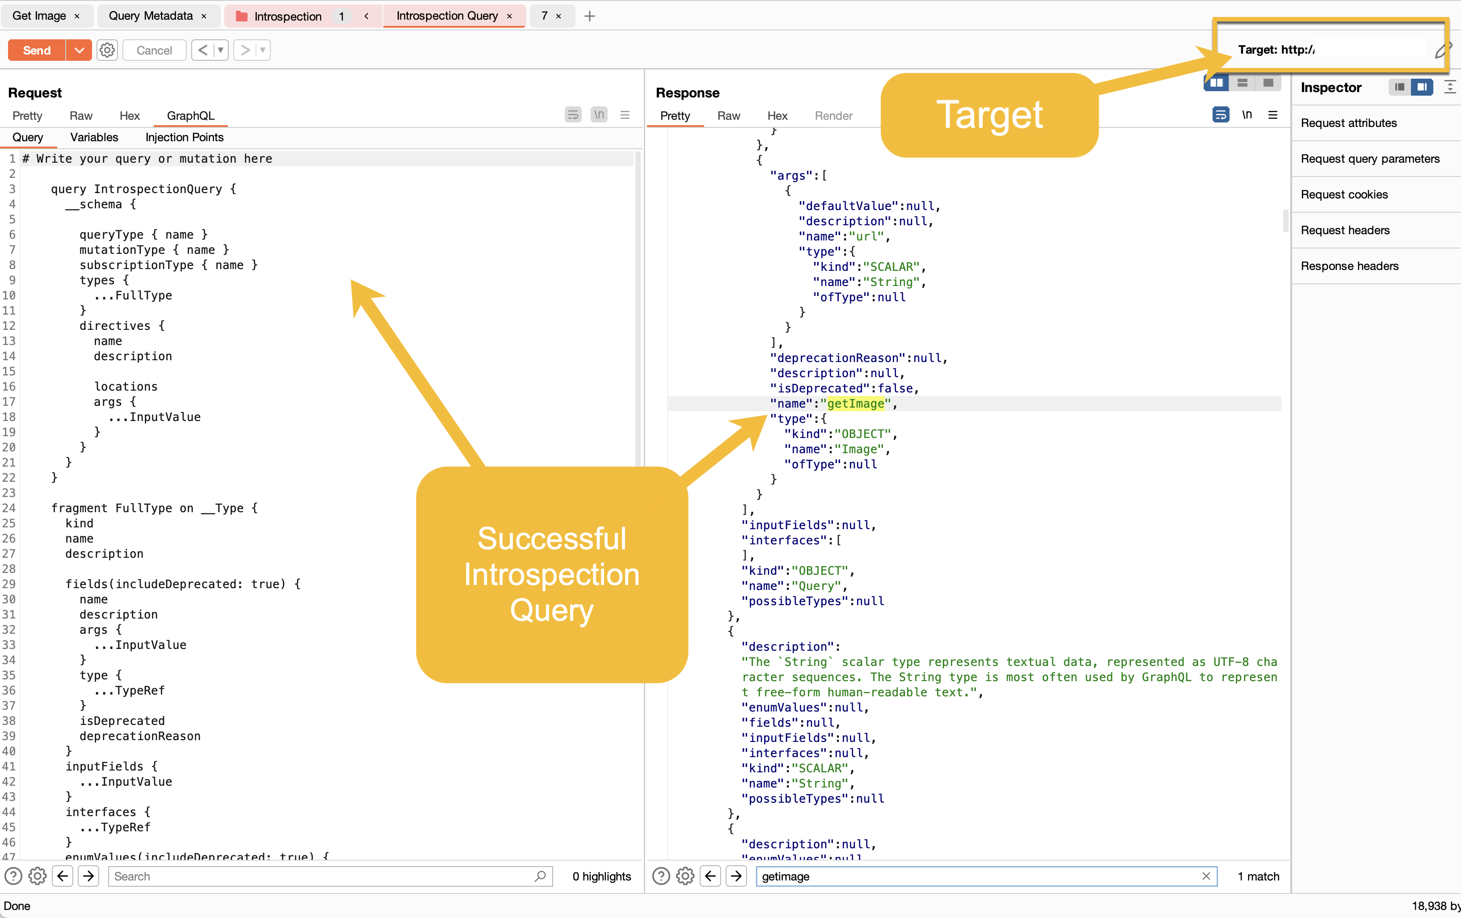Collapse the Introspection tab group chevron
Viewport: 1461px width, 918px height.
[x=366, y=17]
